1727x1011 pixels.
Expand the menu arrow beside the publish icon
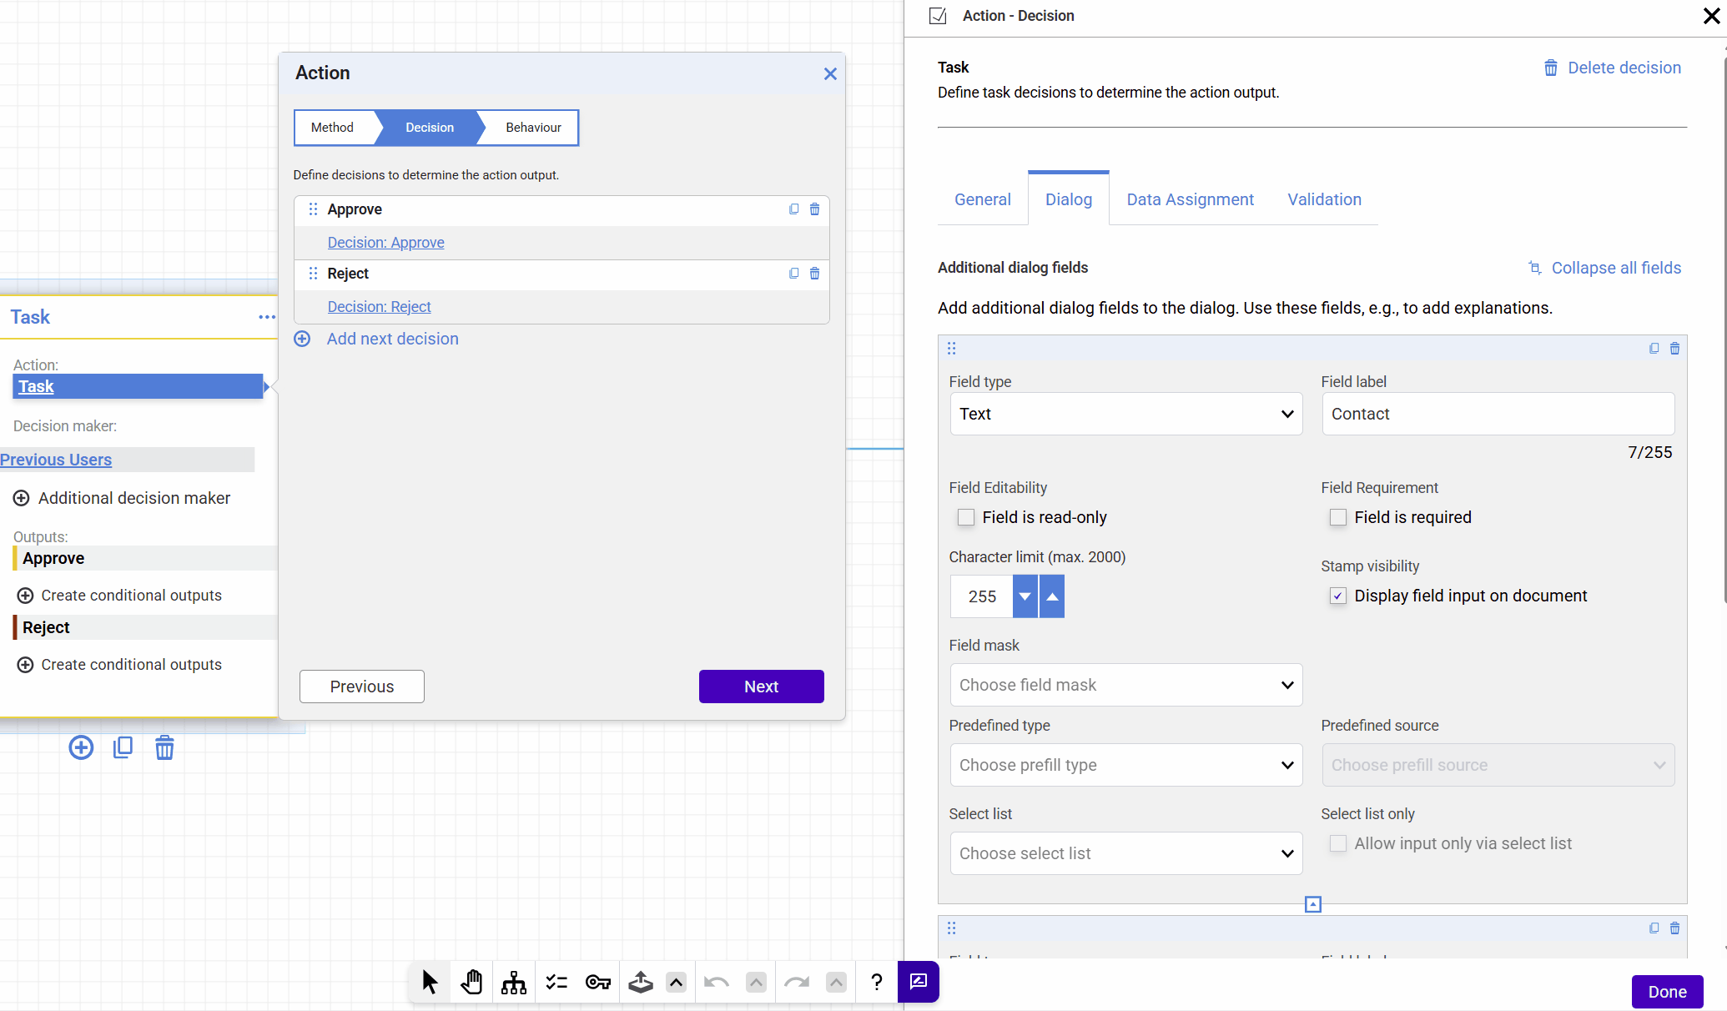(x=676, y=983)
